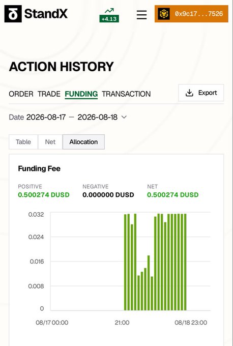This screenshot has height=346, width=233.
Task: Expand the date range dropdown chevron
Action: [124, 117]
